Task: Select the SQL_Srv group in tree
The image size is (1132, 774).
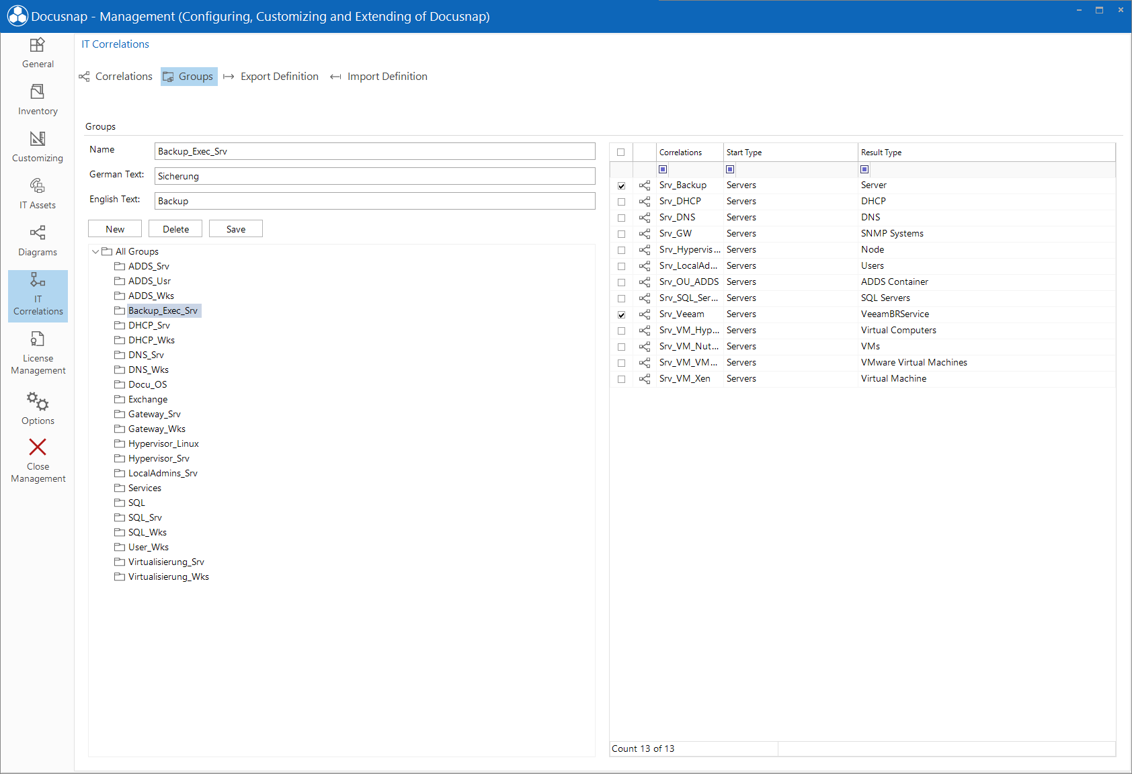Action: 145,517
